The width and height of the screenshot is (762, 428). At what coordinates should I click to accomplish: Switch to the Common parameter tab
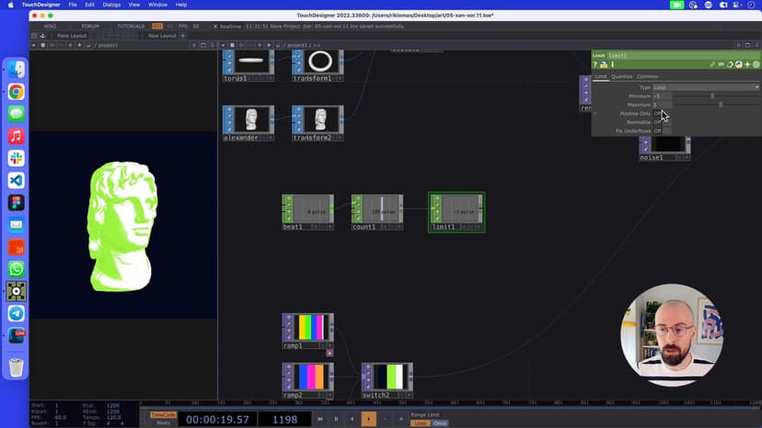(648, 76)
